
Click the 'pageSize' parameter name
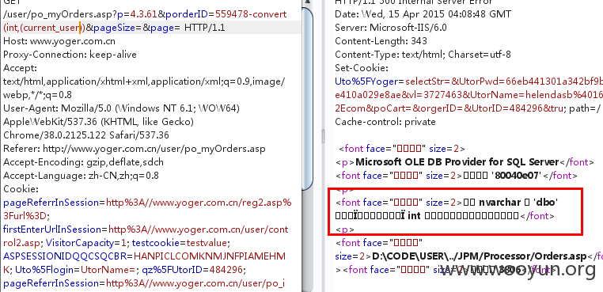coord(114,28)
